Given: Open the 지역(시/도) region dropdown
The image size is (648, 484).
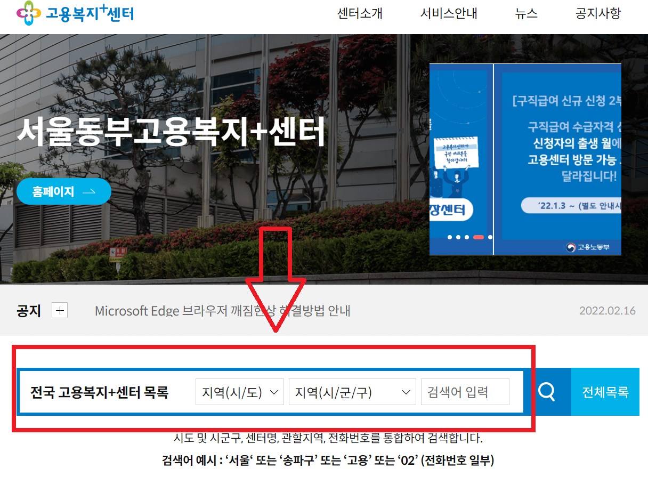Looking at the screenshot, I should [239, 391].
